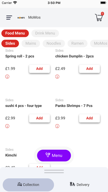Select the Food Menu tab
Screen dimensions: 108x192
tap(15, 33)
